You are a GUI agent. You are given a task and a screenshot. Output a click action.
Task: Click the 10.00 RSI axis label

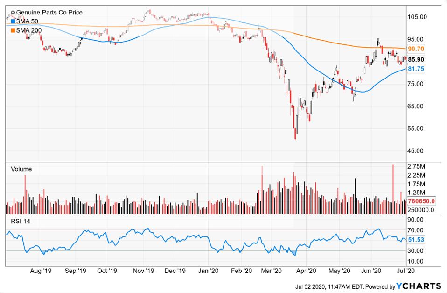tap(416, 261)
